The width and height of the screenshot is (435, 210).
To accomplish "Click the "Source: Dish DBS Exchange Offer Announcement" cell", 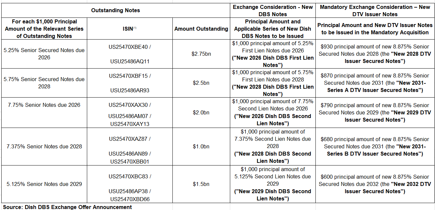I will tap(67, 207).
